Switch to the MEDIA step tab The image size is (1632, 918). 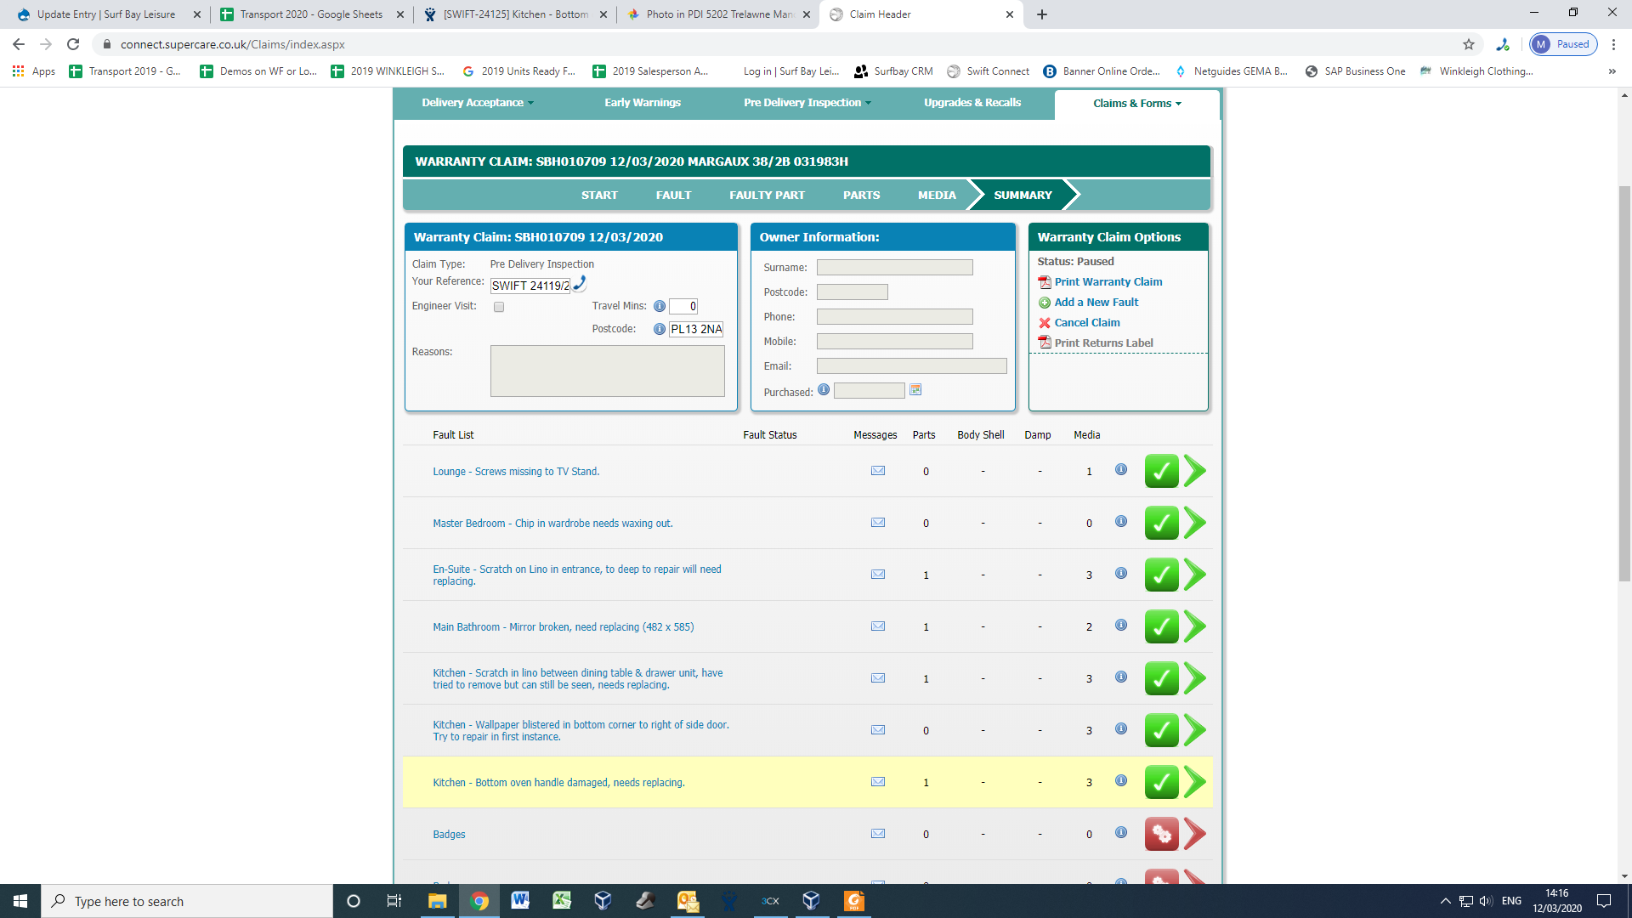937,195
